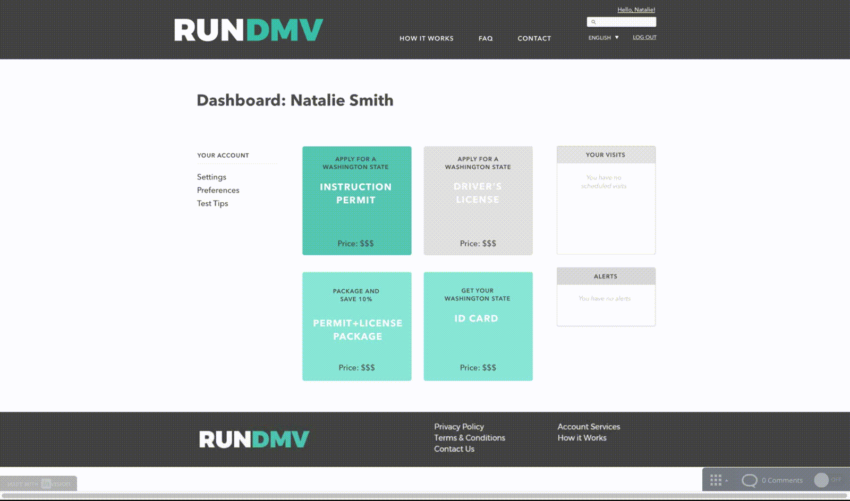
Task: Open the FAQ nav item
Action: (486, 38)
